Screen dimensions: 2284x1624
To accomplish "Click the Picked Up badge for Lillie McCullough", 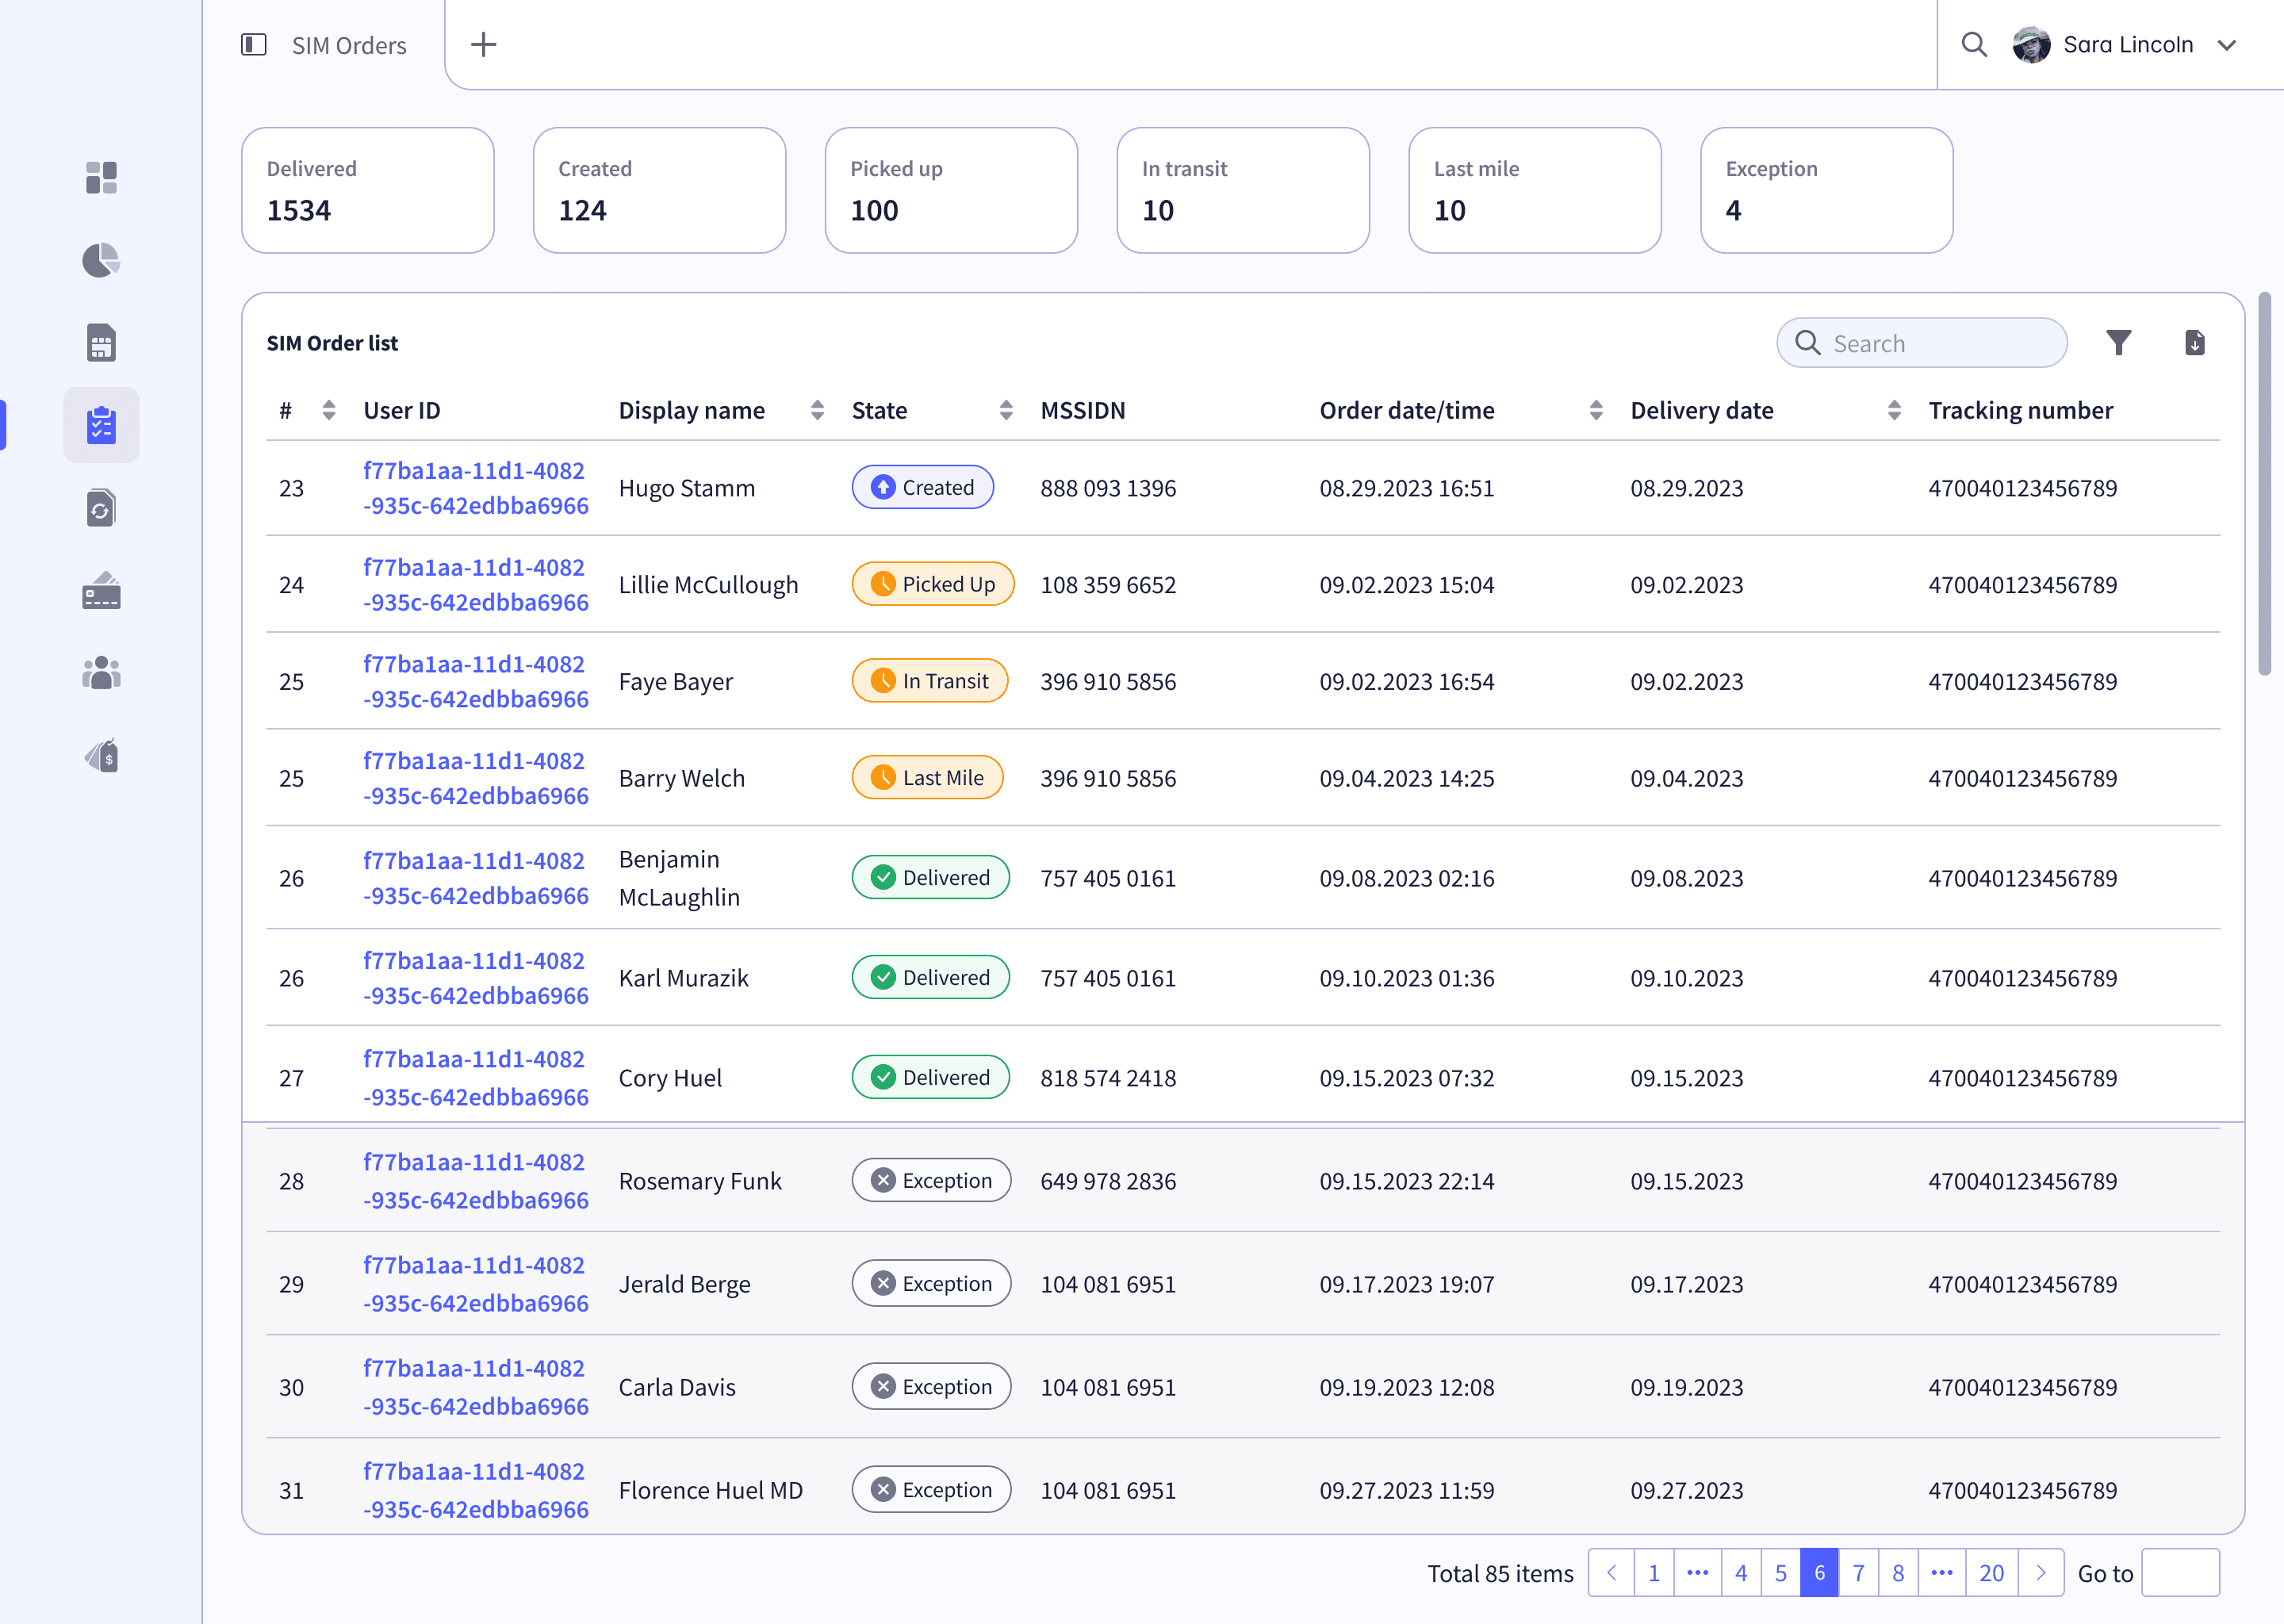I will pos(933,584).
